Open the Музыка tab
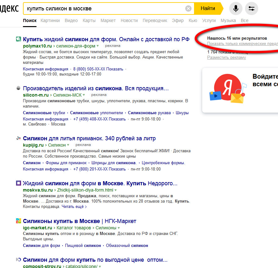The image size is (278, 268). click(x=228, y=20)
